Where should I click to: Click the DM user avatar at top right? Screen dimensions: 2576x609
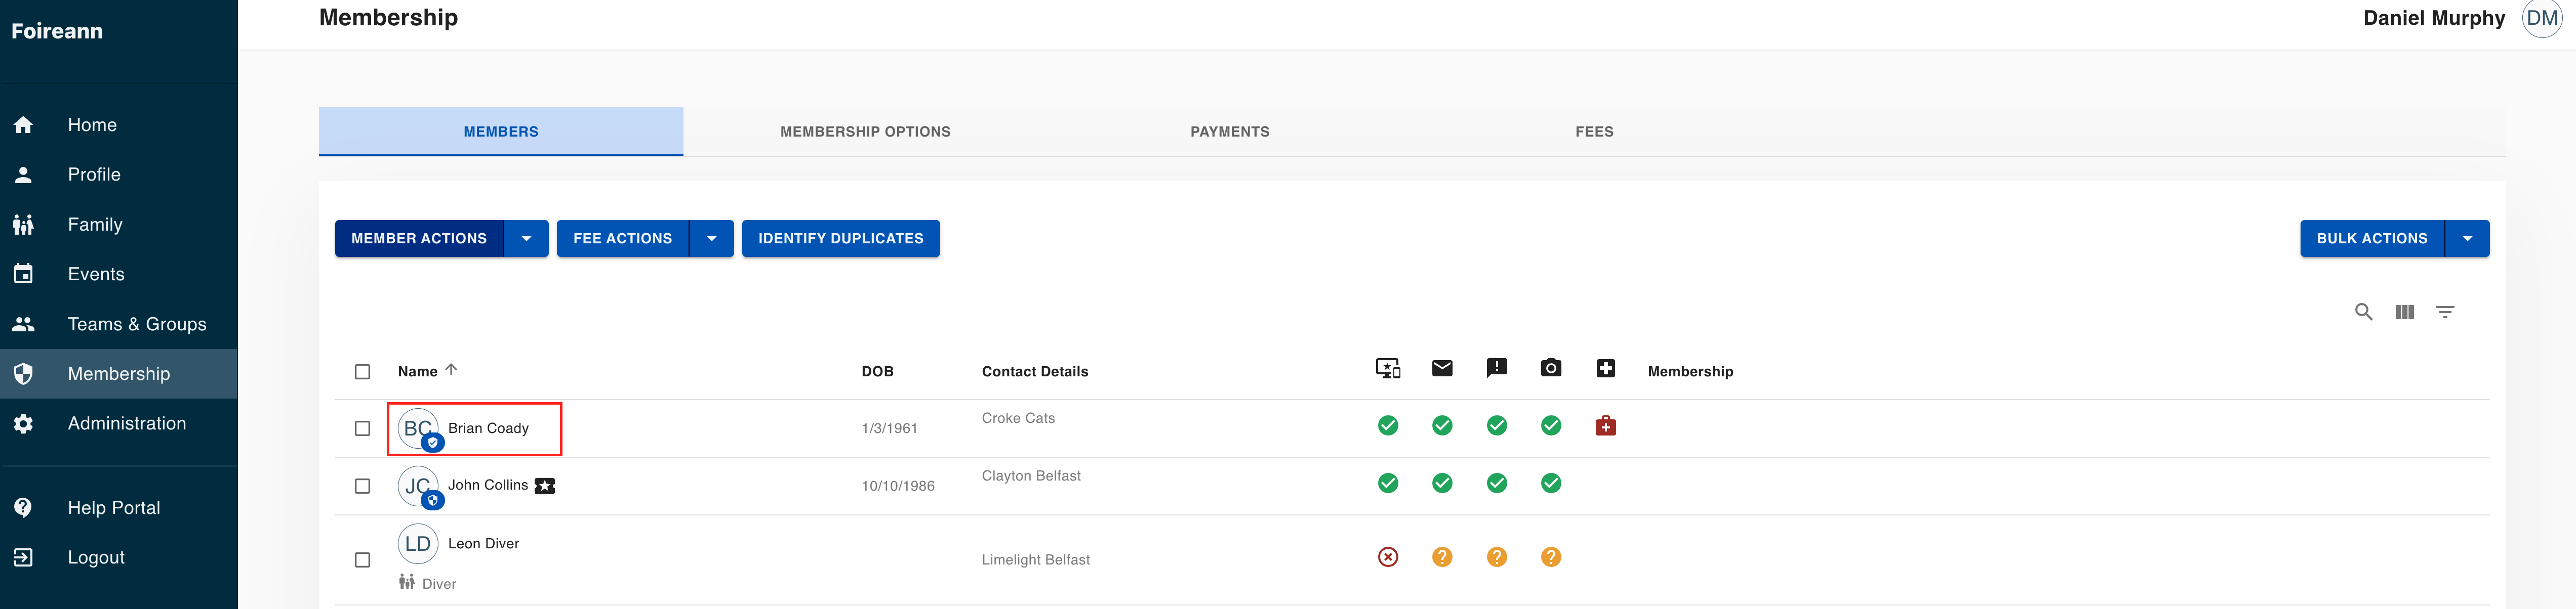coord(2542,18)
